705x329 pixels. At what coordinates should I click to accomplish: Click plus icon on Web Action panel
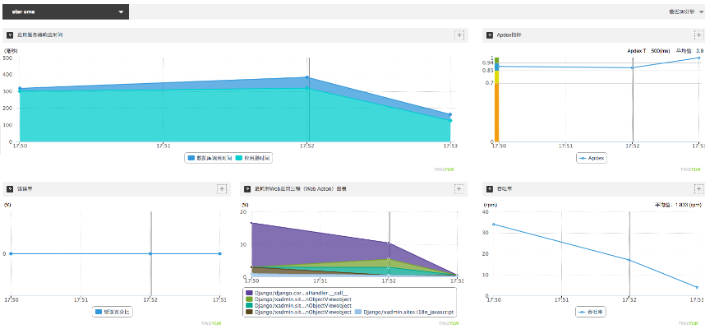(x=459, y=189)
